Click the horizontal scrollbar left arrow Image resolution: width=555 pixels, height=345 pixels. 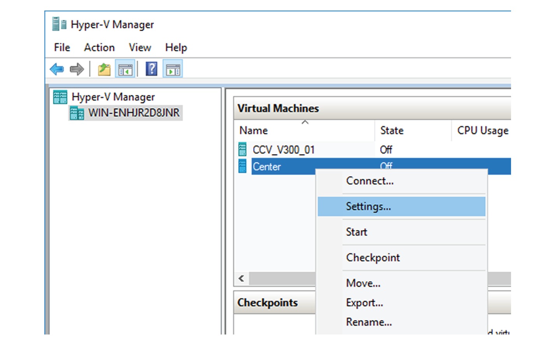click(x=240, y=278)
